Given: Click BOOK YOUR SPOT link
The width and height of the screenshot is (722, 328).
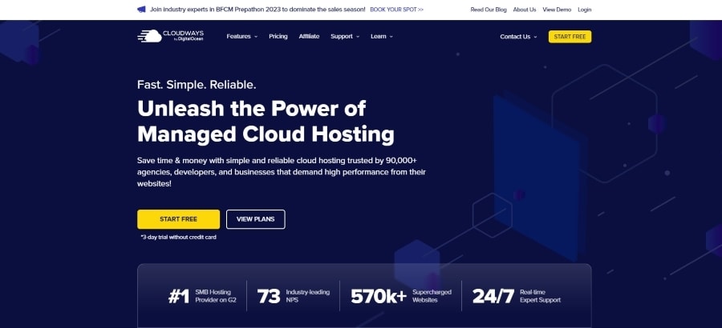Looking at the screenshot, I should pos(397,9).
